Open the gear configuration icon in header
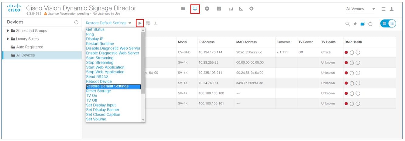 click(x=251, y=9)
